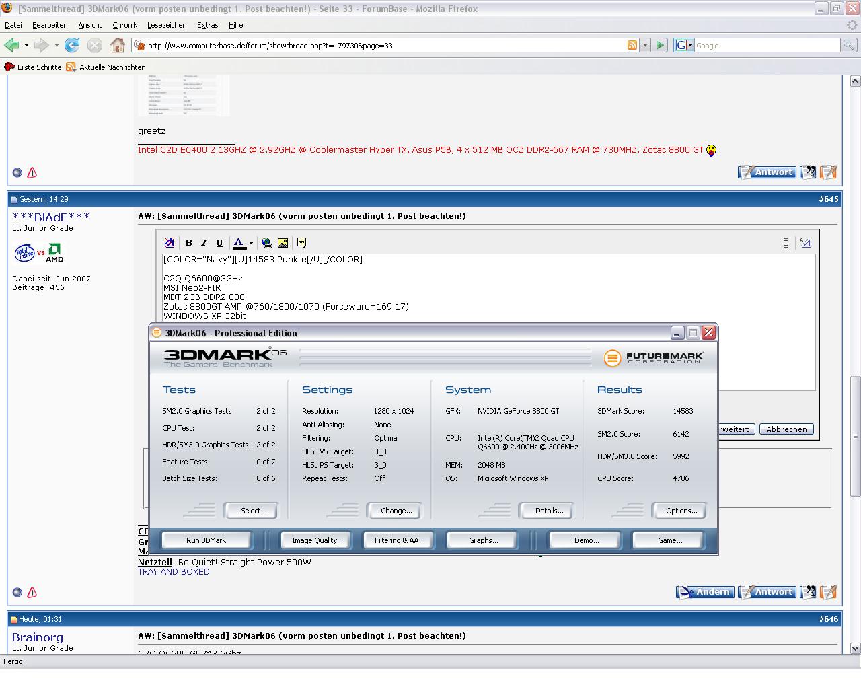Open the Lesezeichen menu
The height and width of the screenshot is (689, 861).
click(167, 25)
